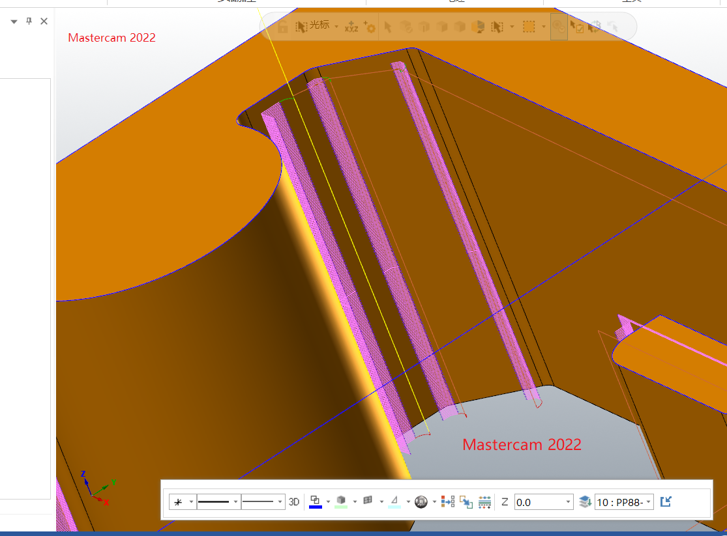The image size is (727, 536).
Task: Expand the cyan triangle color dropdown arrow
Action: 408,501
